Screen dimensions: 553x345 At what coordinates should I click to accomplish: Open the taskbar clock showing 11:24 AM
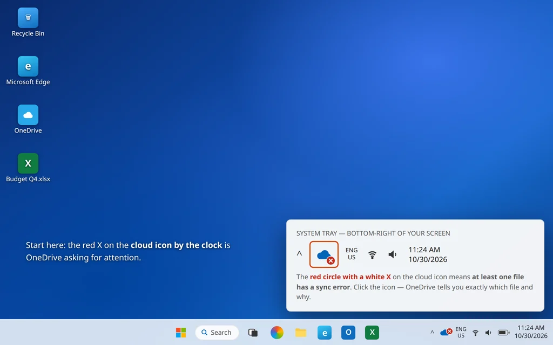[531, 332]
